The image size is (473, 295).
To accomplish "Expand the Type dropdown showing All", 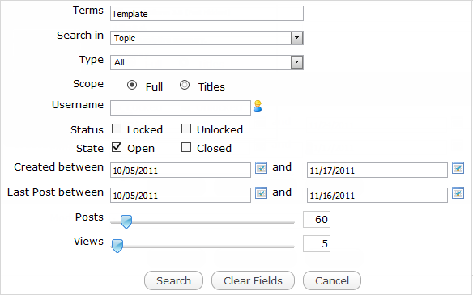I will pyautogui.click(x=207, y=62).
